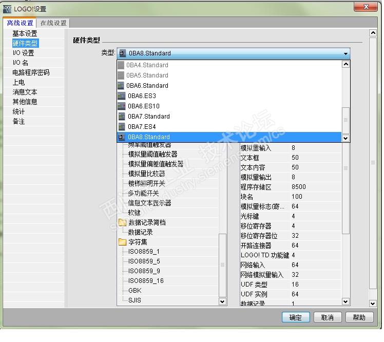The image size is (384, 342).
Task: Click the 数据记录简档 folder icon
Action: [x=122, y=223]
